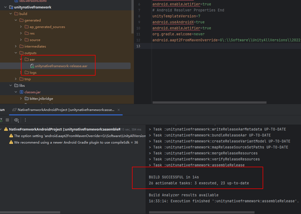
Task: Select the logs folder
Action: pos(33,73)
